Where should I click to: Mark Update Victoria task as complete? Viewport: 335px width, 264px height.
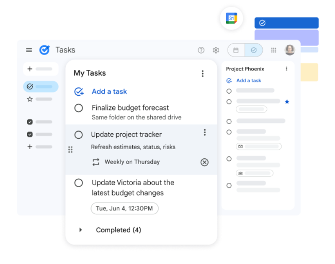click(x=78, y=183)
